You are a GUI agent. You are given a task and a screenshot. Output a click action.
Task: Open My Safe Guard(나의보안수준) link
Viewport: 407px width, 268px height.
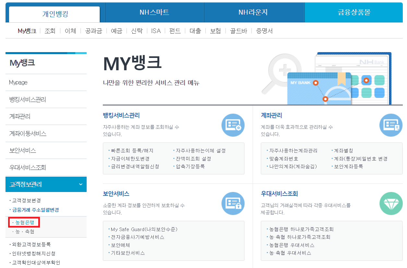pyautogui.click(x=144, y=229)
